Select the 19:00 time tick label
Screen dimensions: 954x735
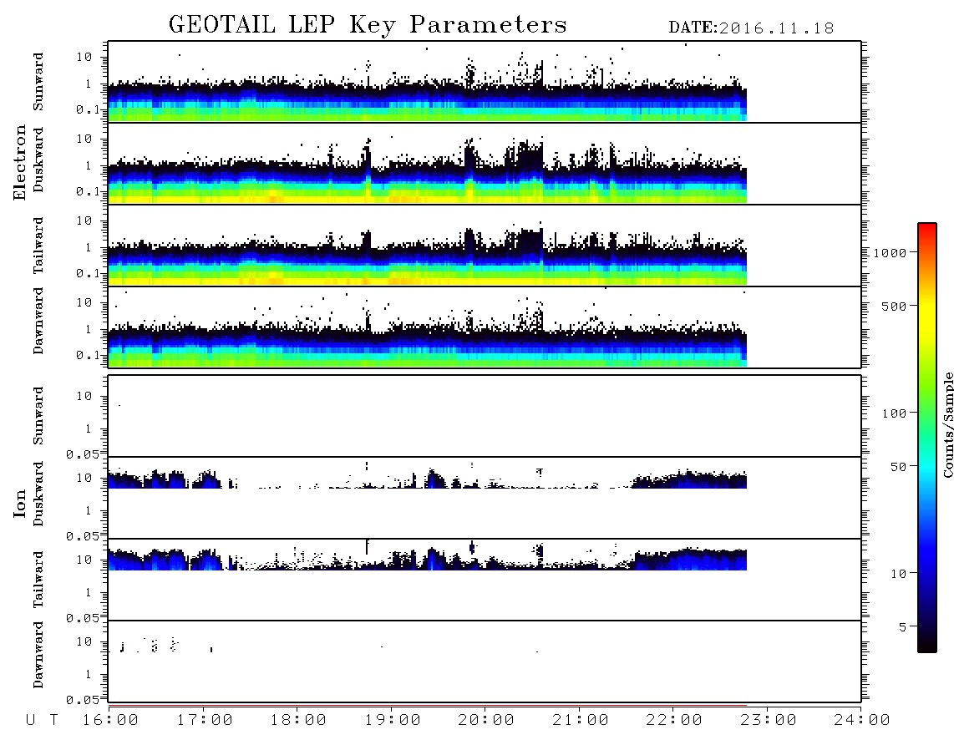(x=393, y=720)
